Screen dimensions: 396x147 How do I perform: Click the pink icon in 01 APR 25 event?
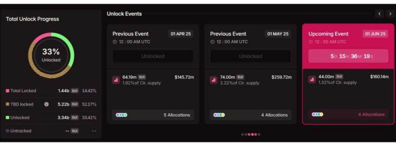pos(116,80)
